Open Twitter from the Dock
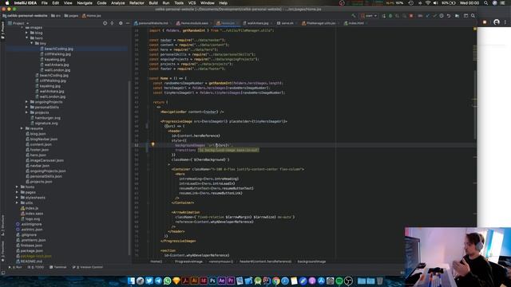The width and height of the screenshot is (511, 287). coord(149,281)
